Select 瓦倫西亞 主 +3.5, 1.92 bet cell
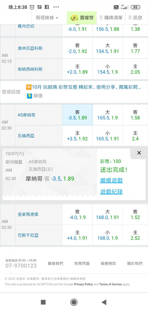This screenshot has height=312, width=148. click(x=77, y=136)
